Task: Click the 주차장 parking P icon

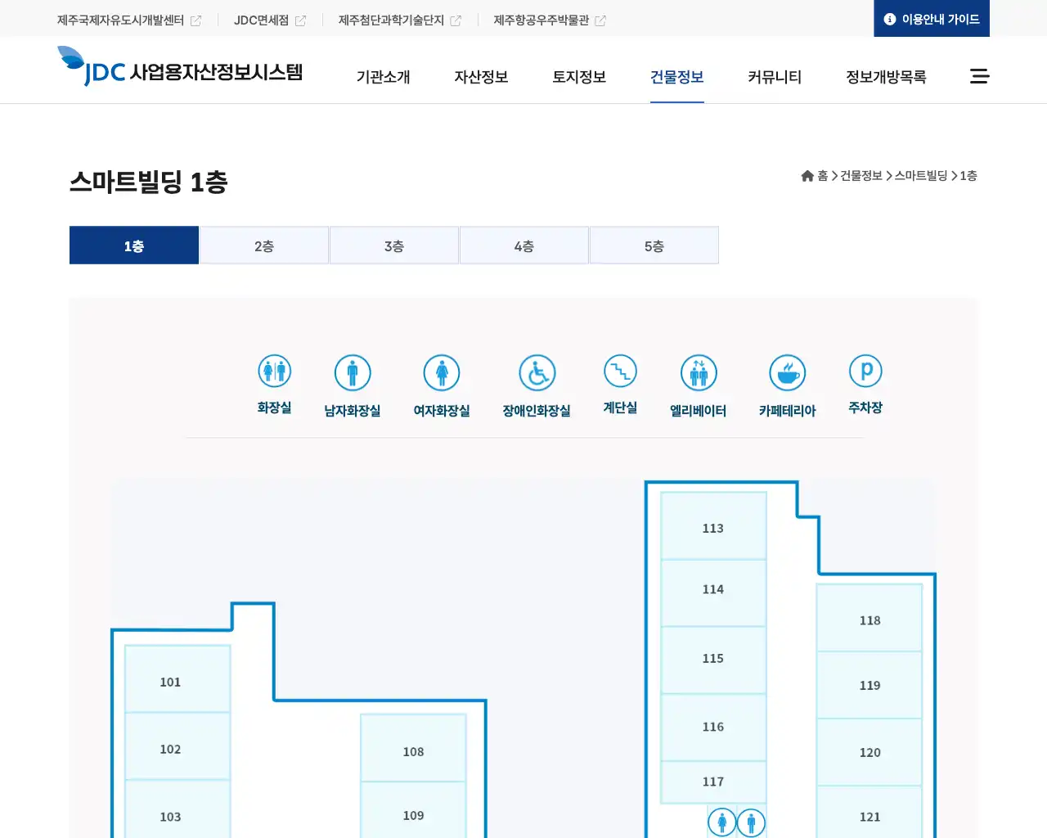Action: click(865, 371)
